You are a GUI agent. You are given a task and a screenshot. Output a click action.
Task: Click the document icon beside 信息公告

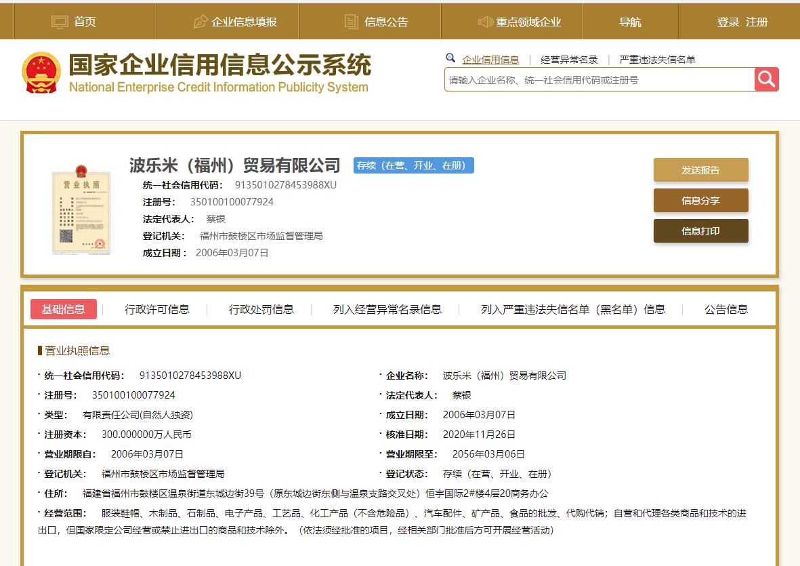pyautogui.click(x=348, y=21)
